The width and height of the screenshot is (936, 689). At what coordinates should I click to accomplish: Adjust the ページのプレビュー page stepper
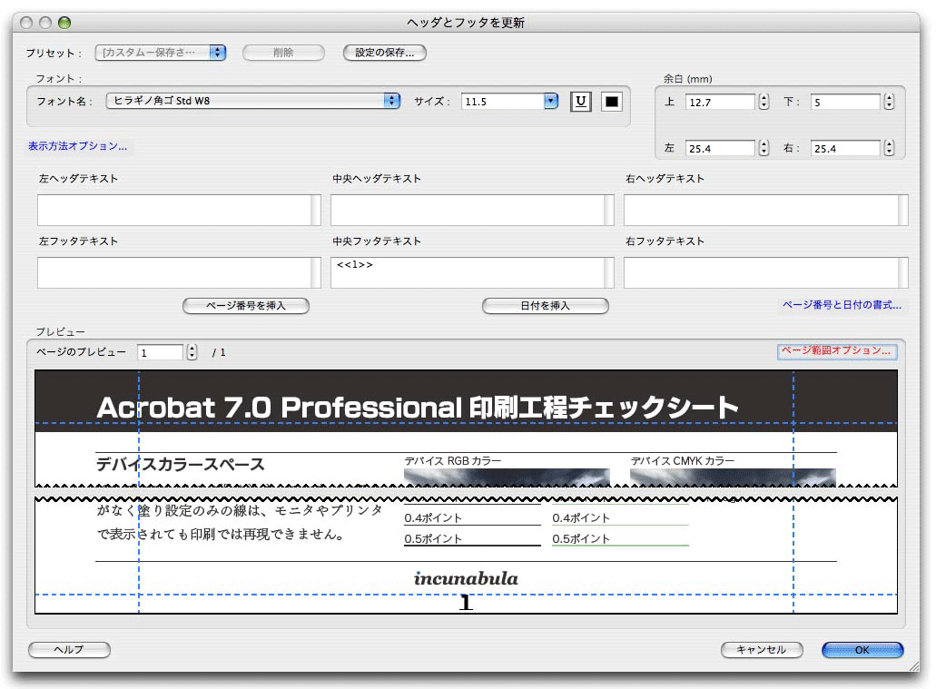pos(192,352)
